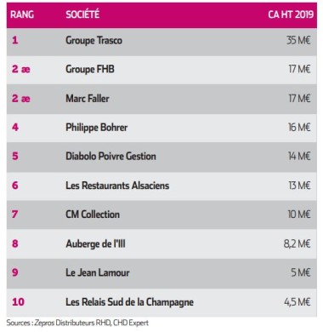This screenshot has width=323, height=332.
Task: Select the Auberge de l'Ill entry
Action: [x=95, y=243]
